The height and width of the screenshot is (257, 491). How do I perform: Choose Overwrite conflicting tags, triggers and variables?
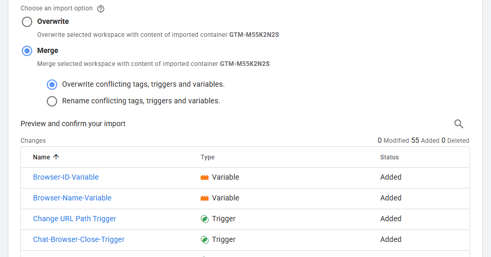point(52,84)
